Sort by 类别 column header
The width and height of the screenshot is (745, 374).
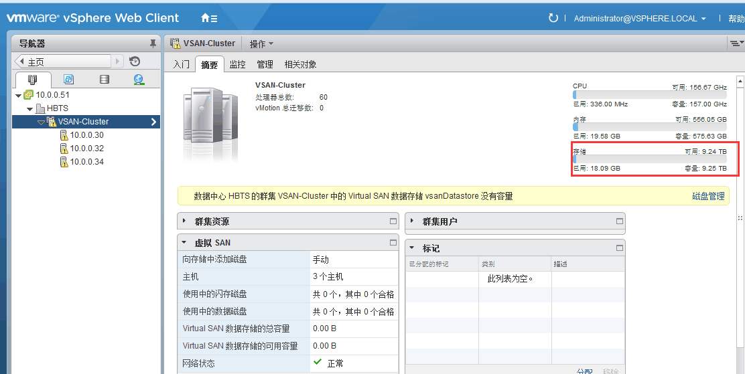pyautogui.click(x=515, y=264)
